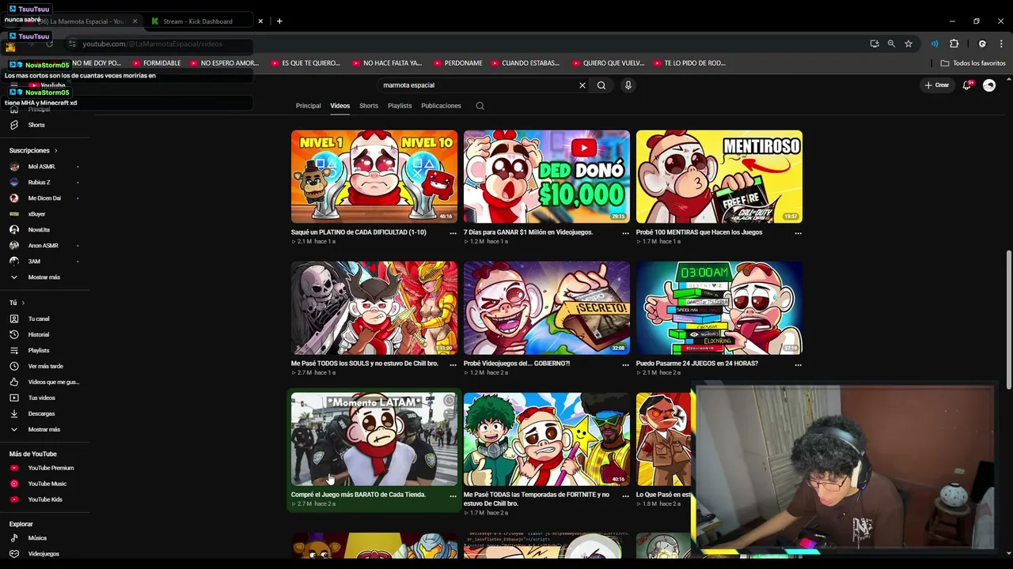This screenshot has height=569, width=1013.
Task: Open the NovaUta subscription channel
Action: point(39,230)
